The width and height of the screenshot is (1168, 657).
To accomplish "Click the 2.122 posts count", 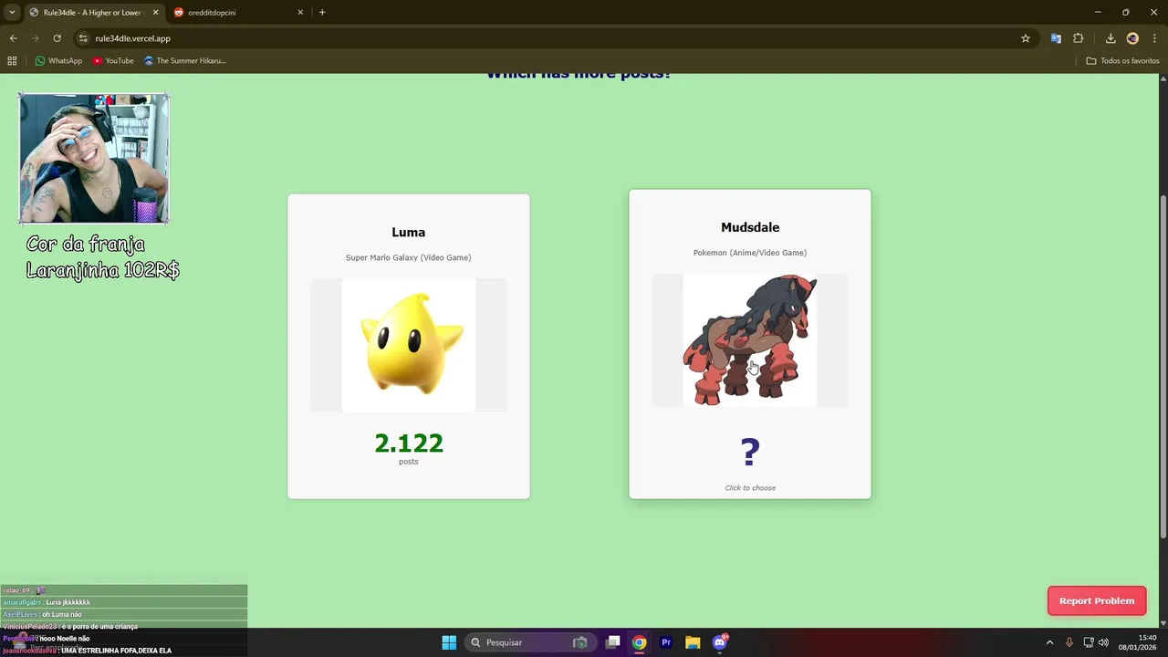I will (409, 443).
